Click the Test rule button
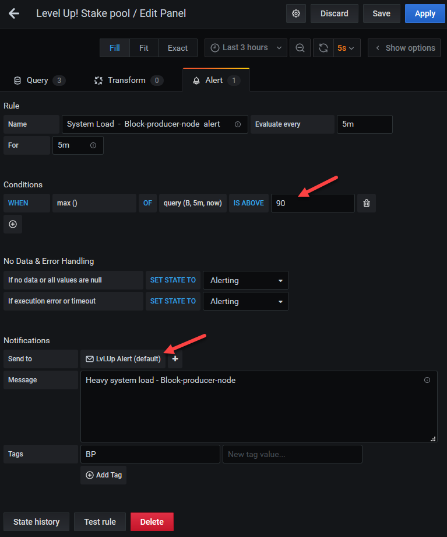 (100, 522)
